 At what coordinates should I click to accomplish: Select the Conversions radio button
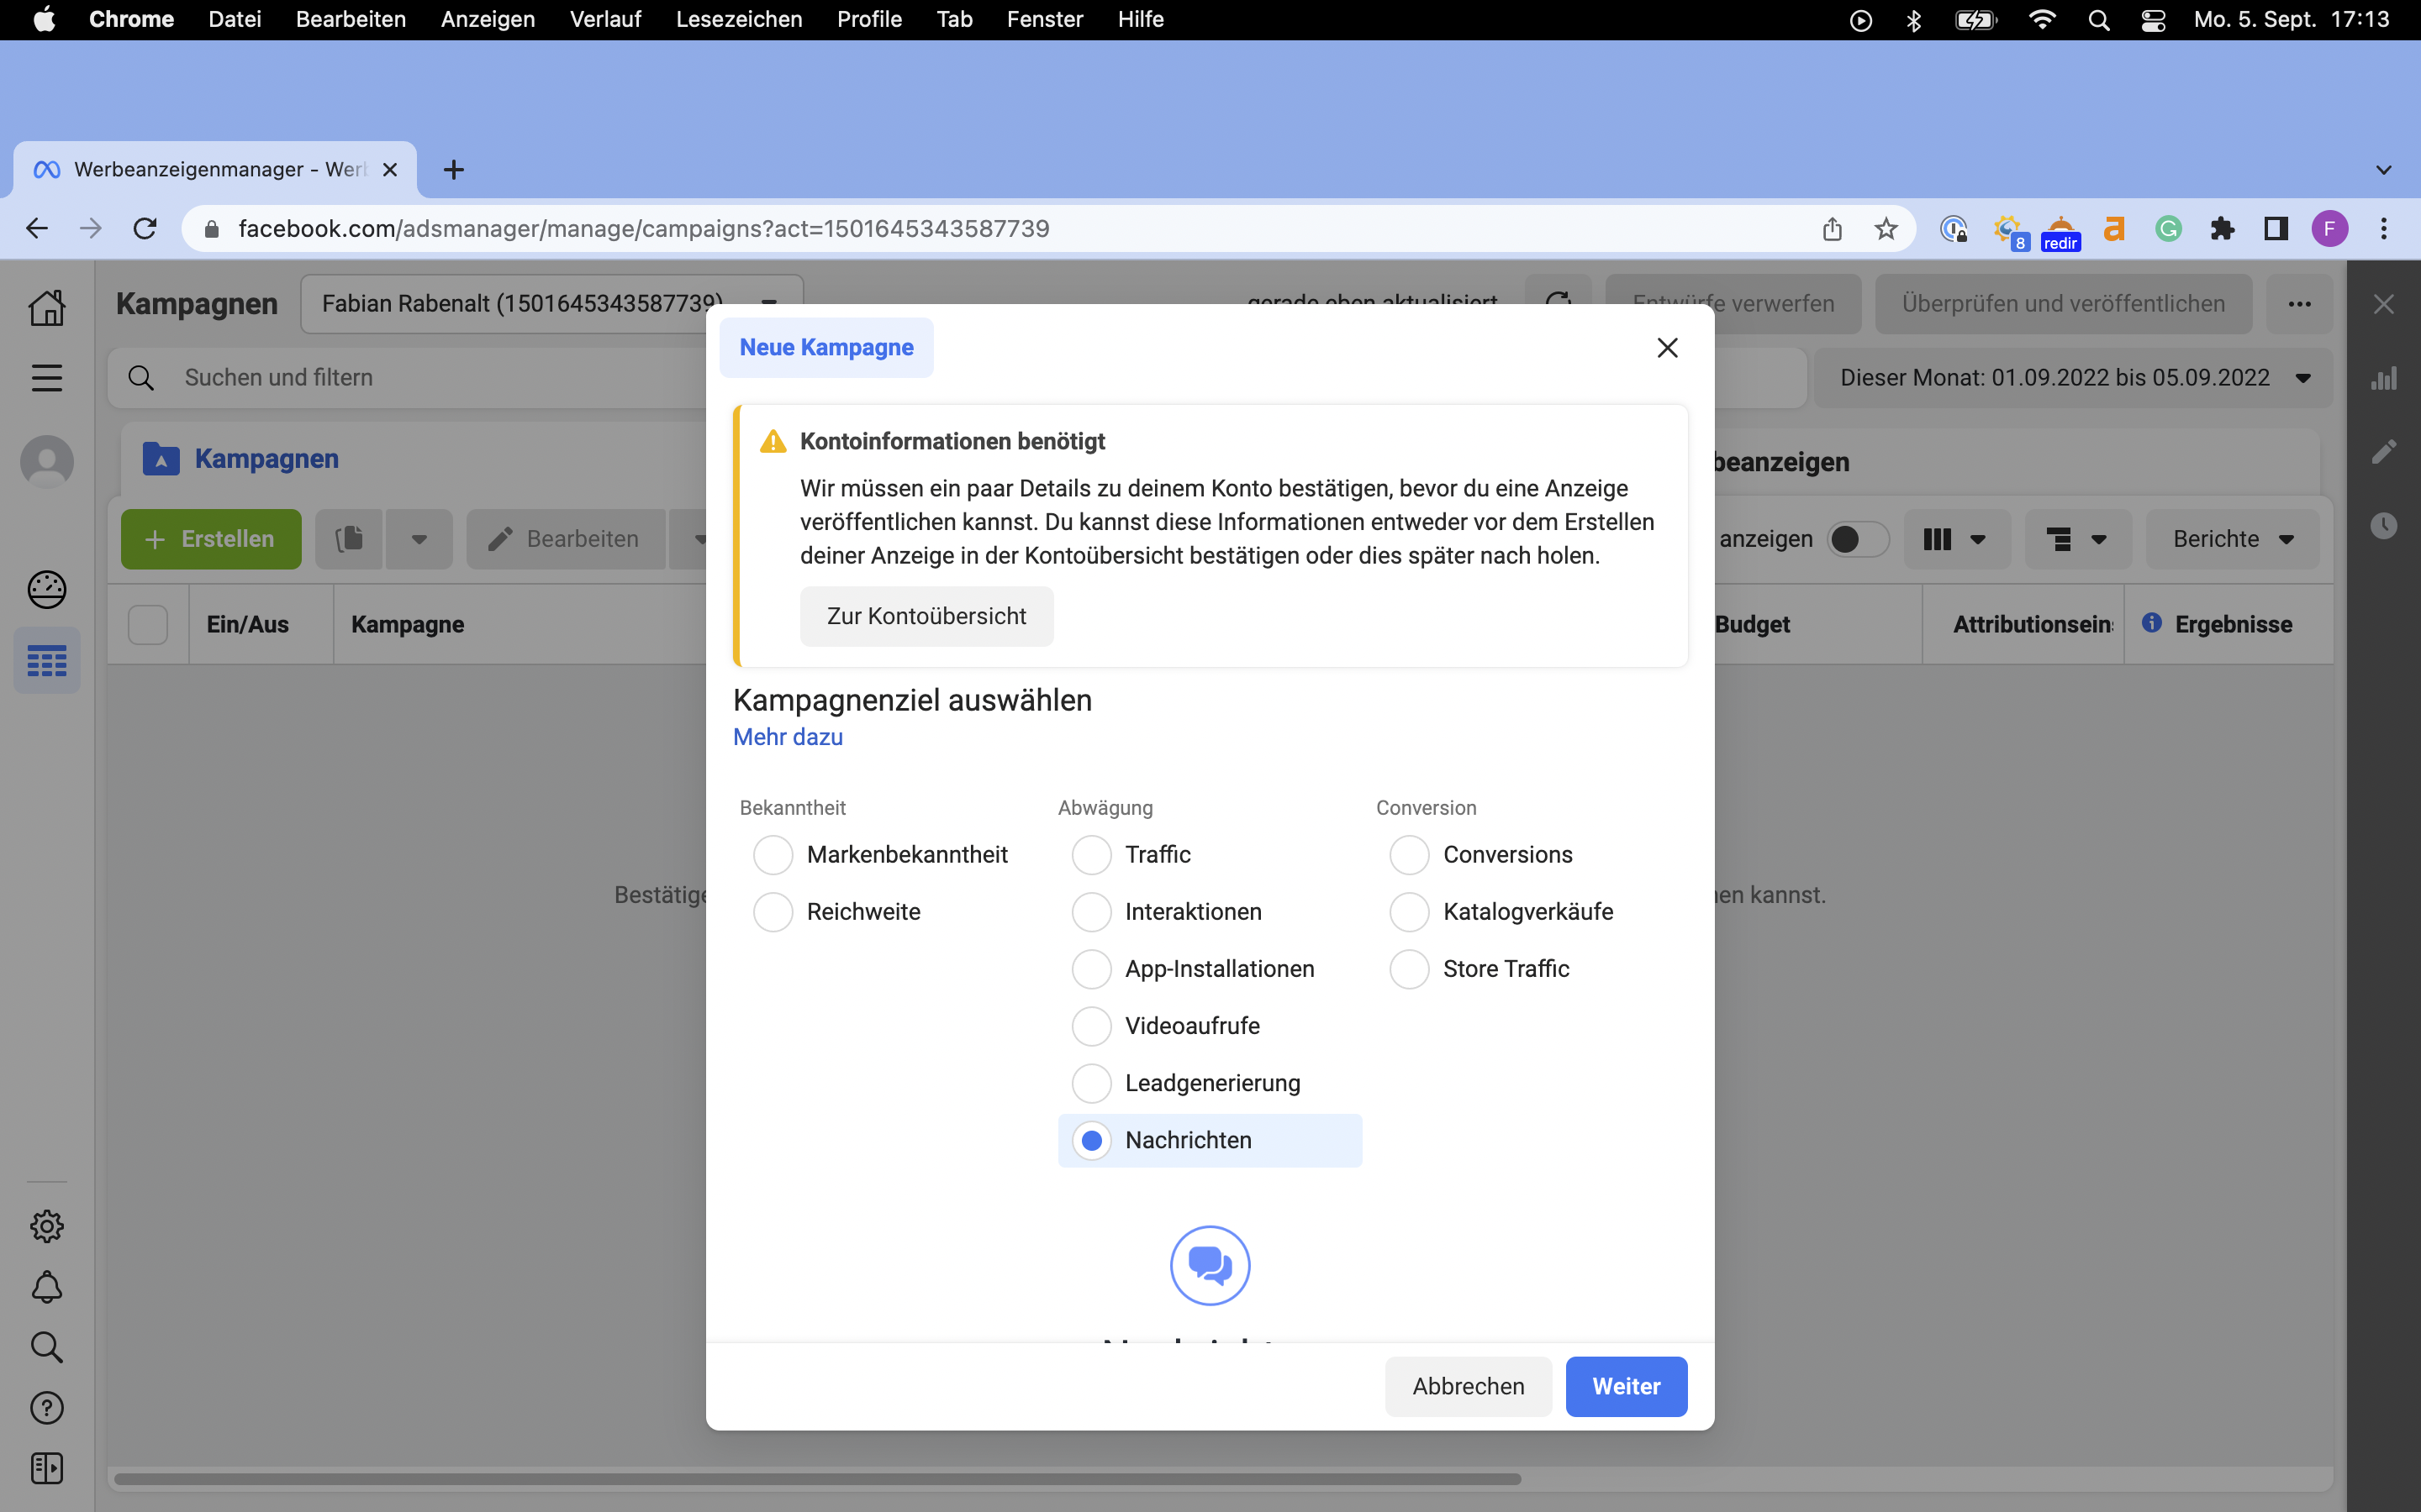1410,855
